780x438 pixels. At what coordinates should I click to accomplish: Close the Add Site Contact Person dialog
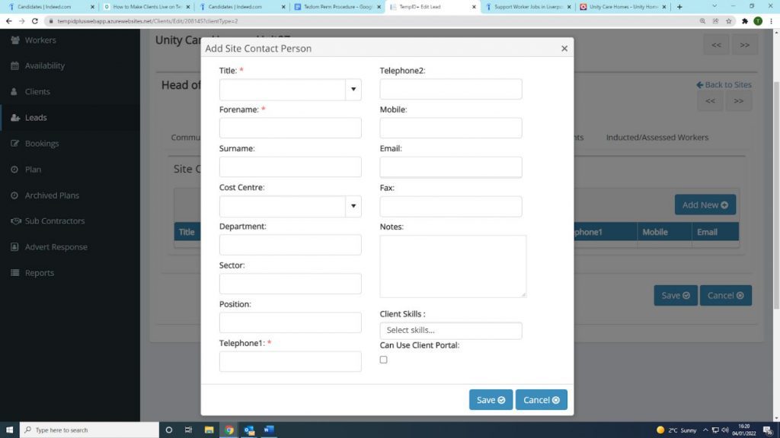564,49
